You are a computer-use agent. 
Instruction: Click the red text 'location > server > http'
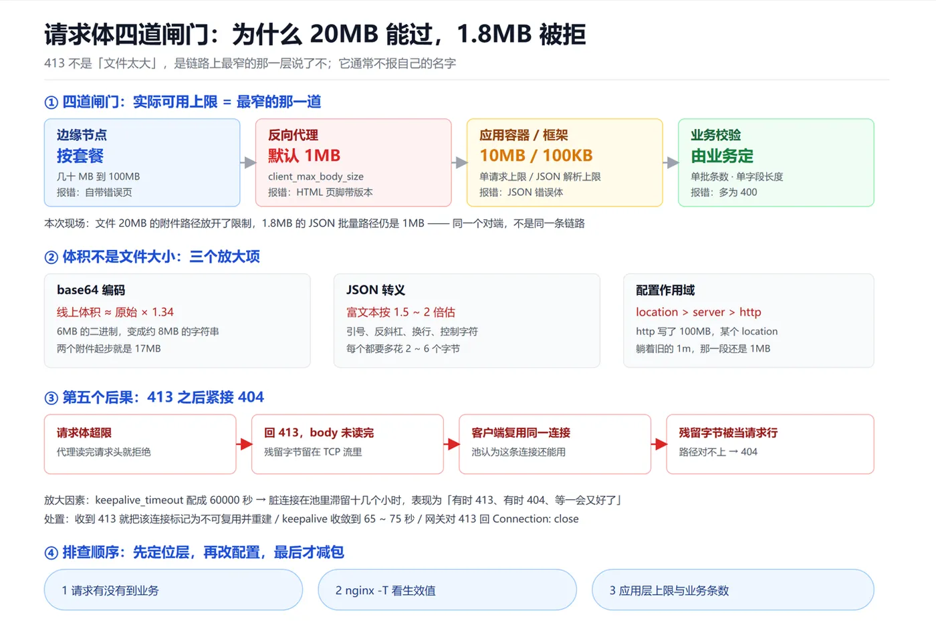tap(698, 312)
